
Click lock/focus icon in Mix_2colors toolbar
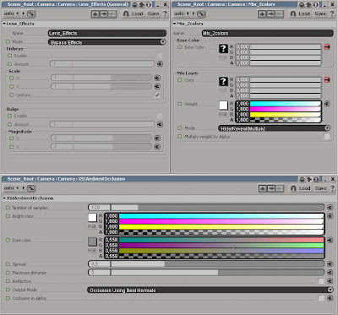201,14
